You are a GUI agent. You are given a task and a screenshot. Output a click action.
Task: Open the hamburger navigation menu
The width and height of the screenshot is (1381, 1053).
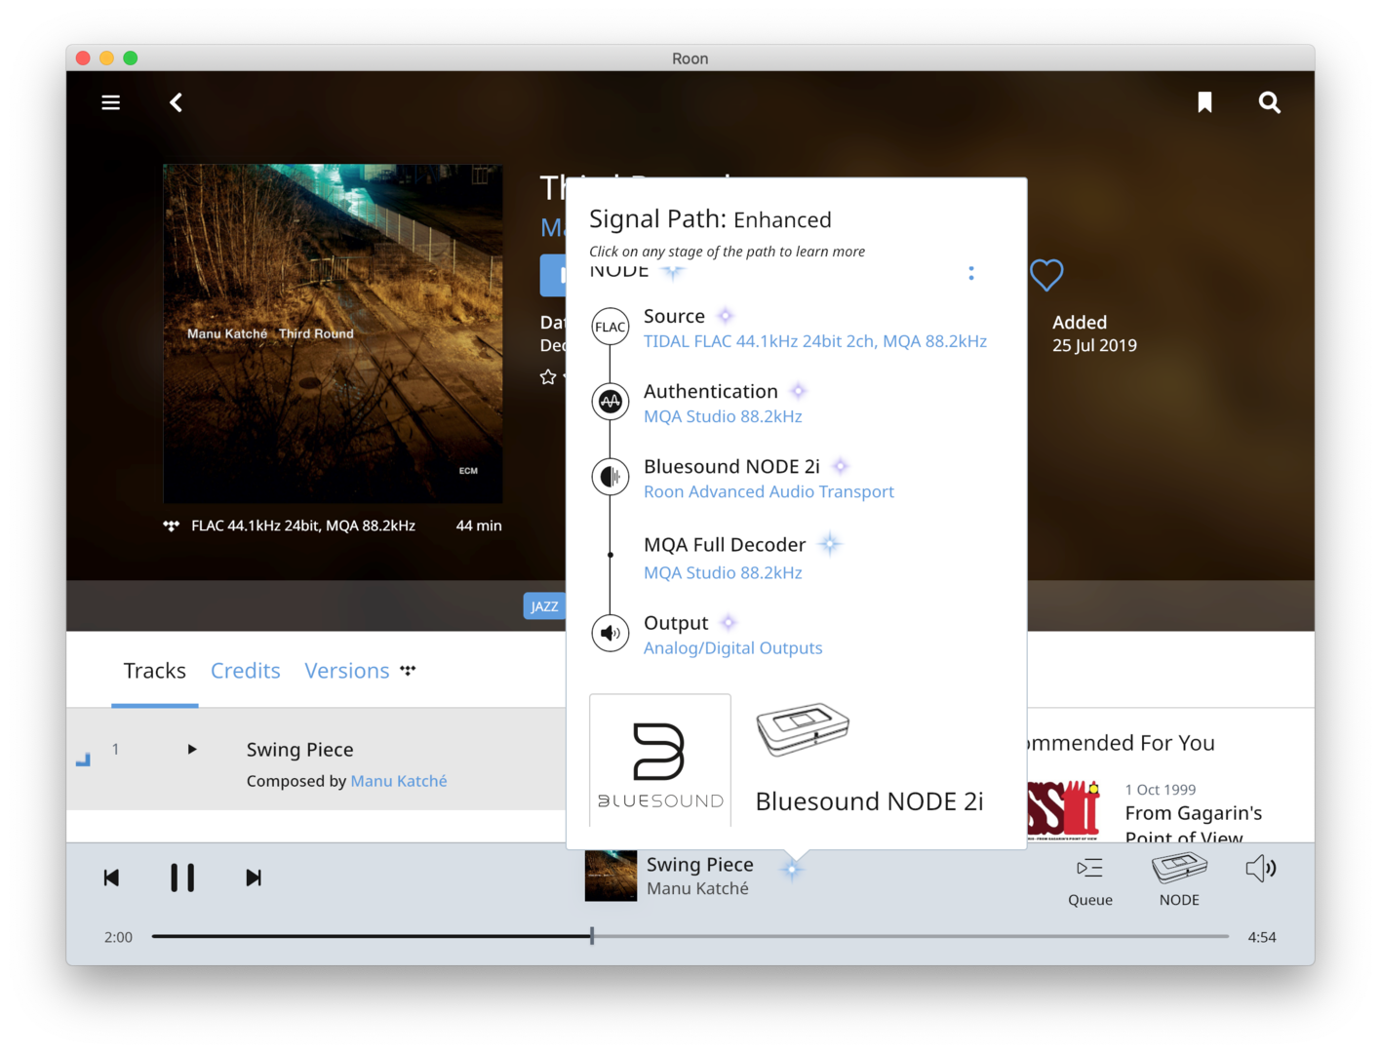(111, 102)
